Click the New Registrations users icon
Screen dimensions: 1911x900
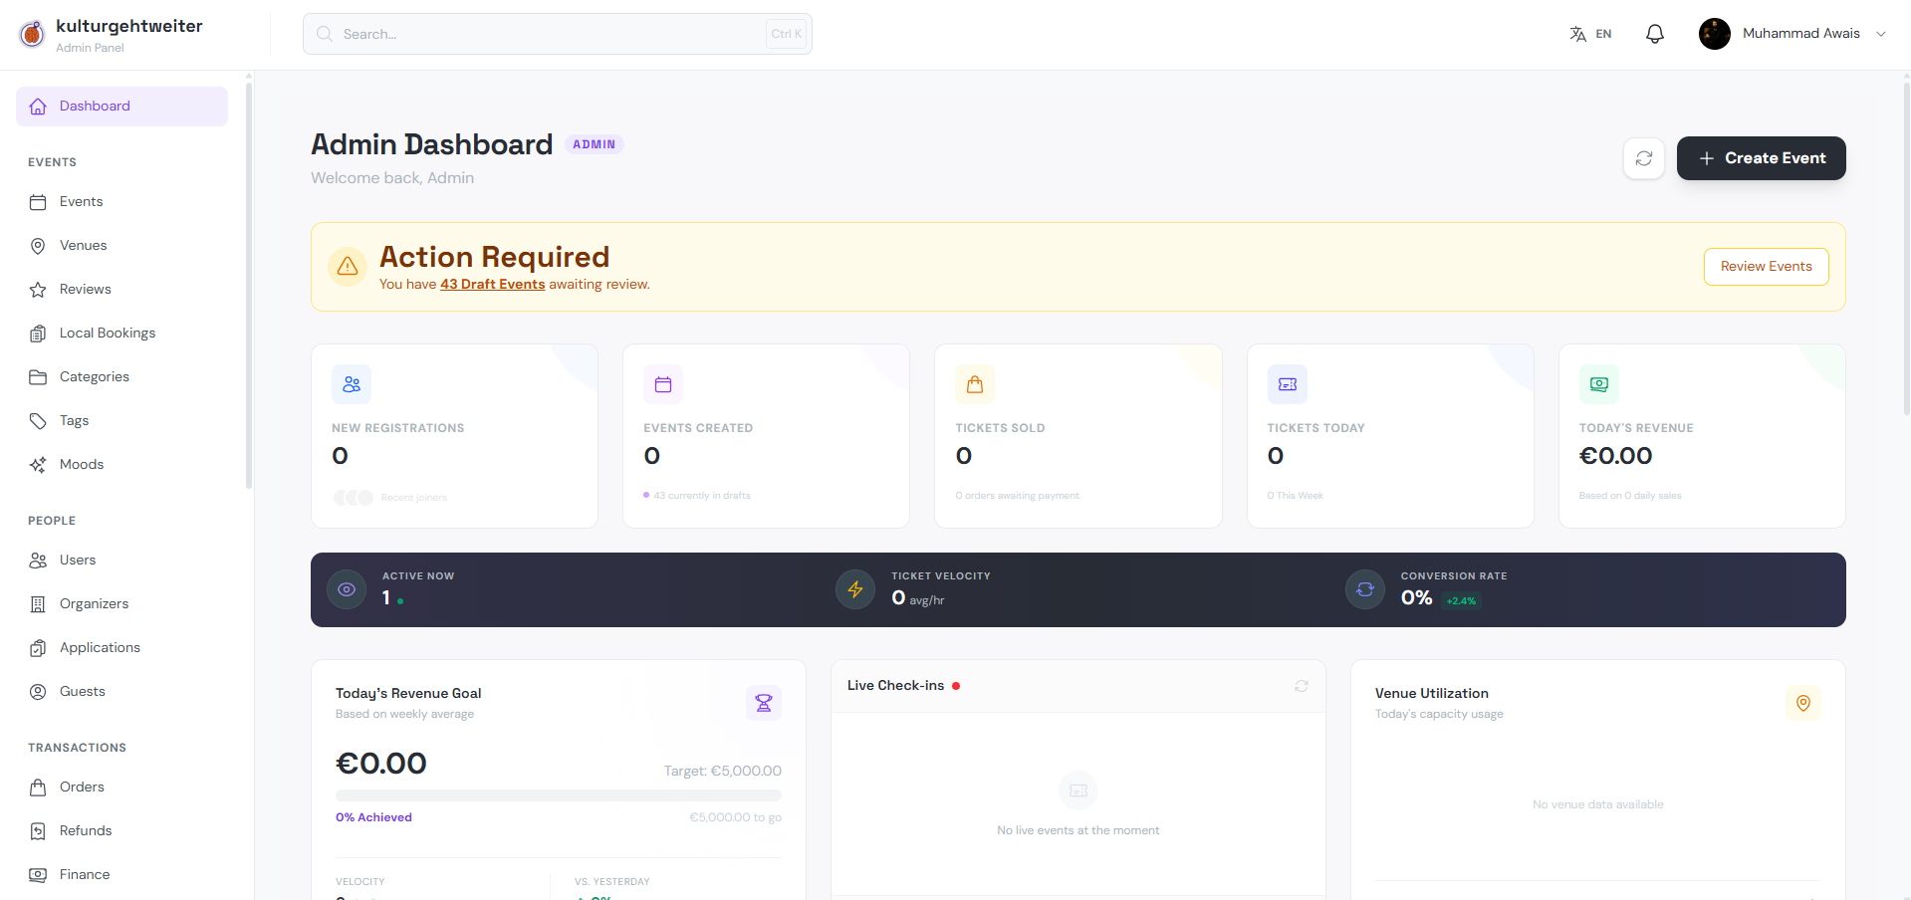352,384
